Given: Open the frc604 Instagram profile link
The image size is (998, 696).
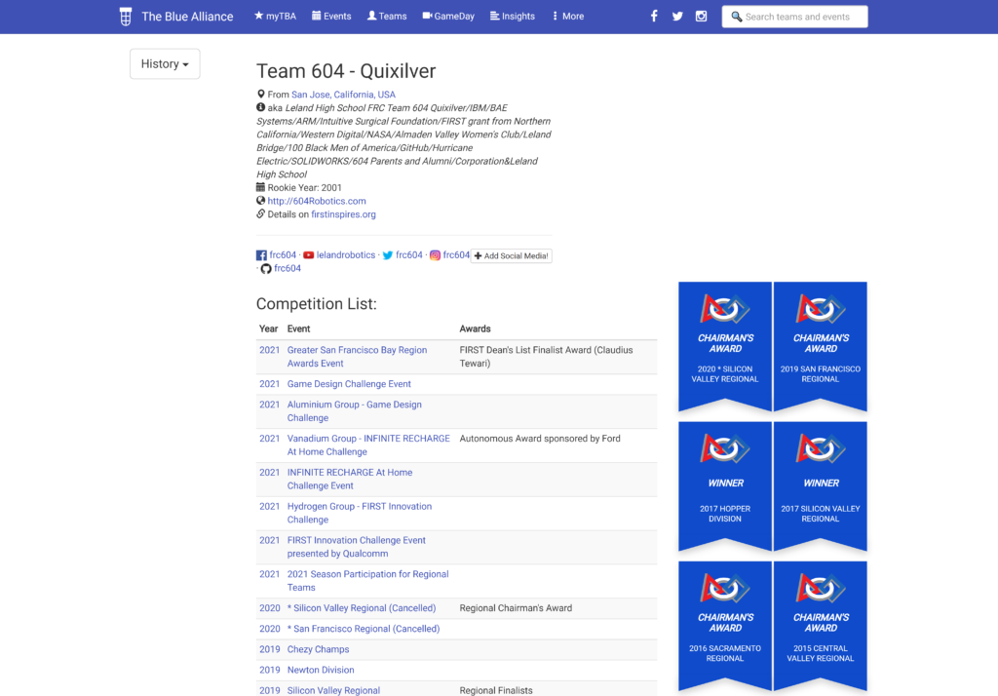Looking at the screenshot, I should pyautogui.click(x=456, y=255).
